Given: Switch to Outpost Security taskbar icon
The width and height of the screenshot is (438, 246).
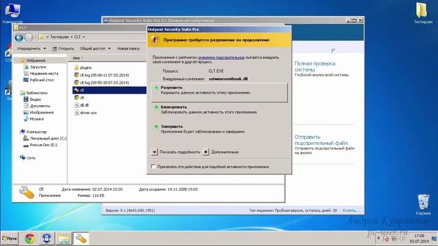Looking at the screenshot, I should click(x=47, y=238).
